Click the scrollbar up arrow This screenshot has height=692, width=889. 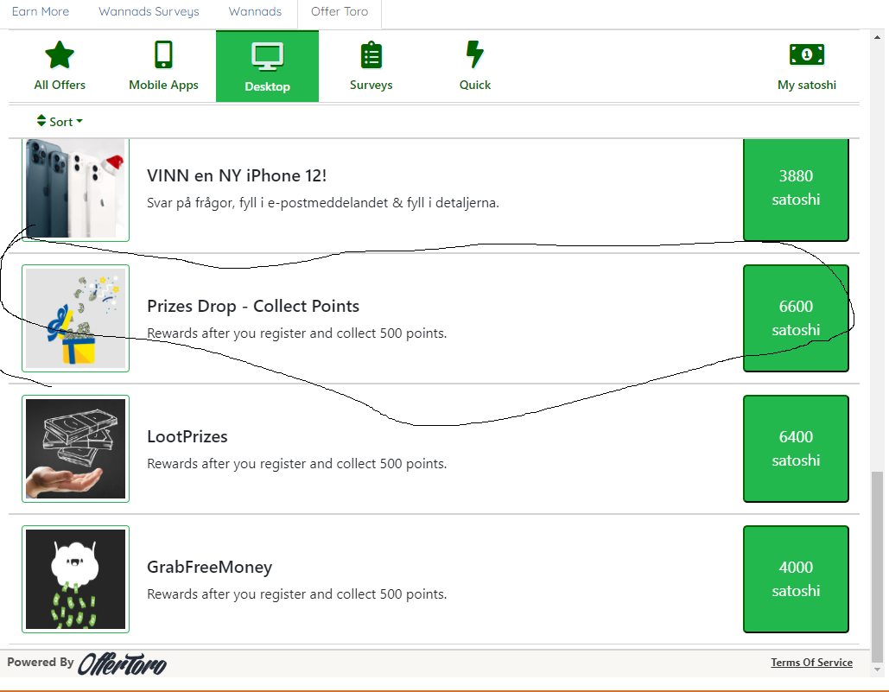pyautogui.click(x=877, y=37)
